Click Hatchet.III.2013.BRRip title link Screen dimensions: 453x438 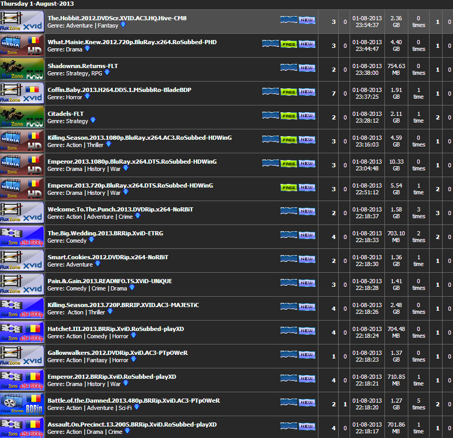(x=116, y=329)
